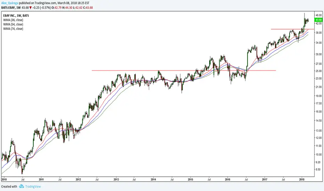324x191 pixels.
Task: Click the 42.00 price axis label
Action: (x=319, y=23)
